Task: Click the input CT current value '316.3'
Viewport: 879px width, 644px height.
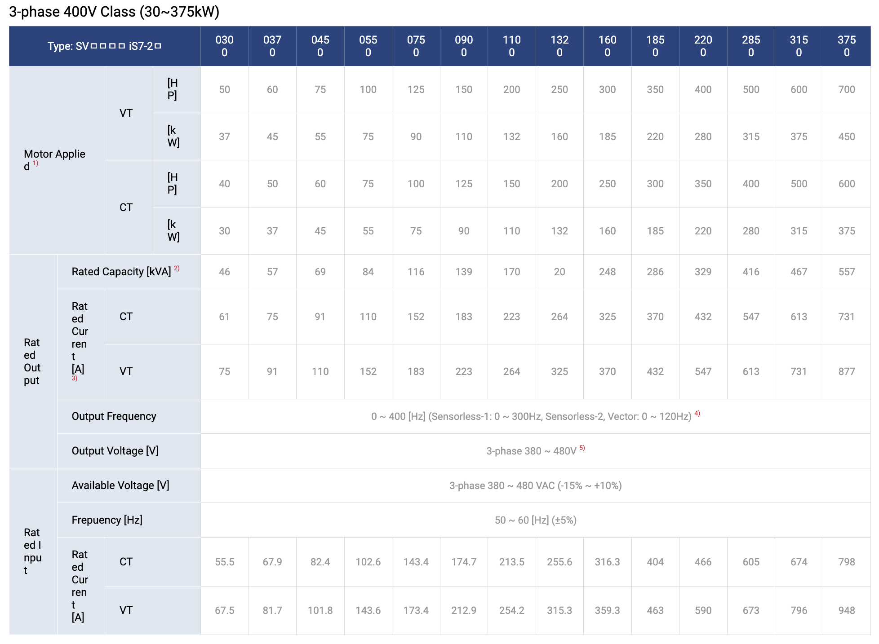Action: tap(608, 562)
